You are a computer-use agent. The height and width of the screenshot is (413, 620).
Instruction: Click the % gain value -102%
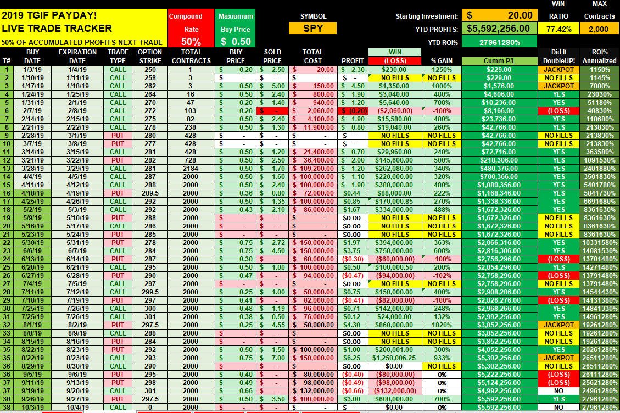click(442, 276)
